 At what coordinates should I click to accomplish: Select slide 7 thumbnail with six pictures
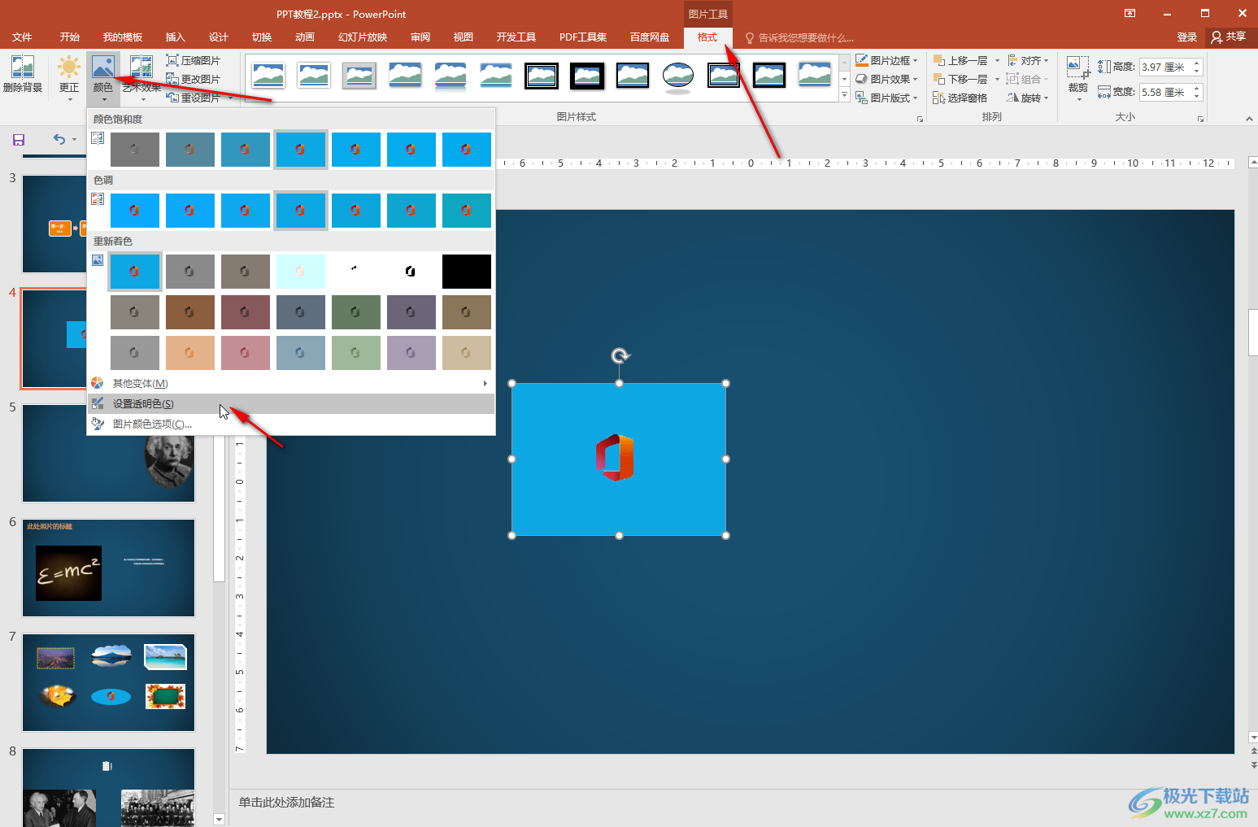click(109, 682)
